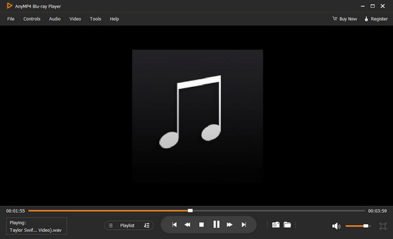Click the Register key icon
The height and width of the screenshot is (239, 393).
pos(366,19)
